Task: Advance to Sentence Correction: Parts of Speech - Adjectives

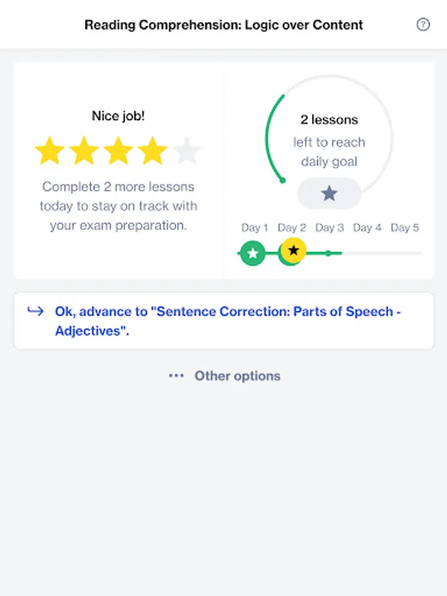Action: pos(228,321)
